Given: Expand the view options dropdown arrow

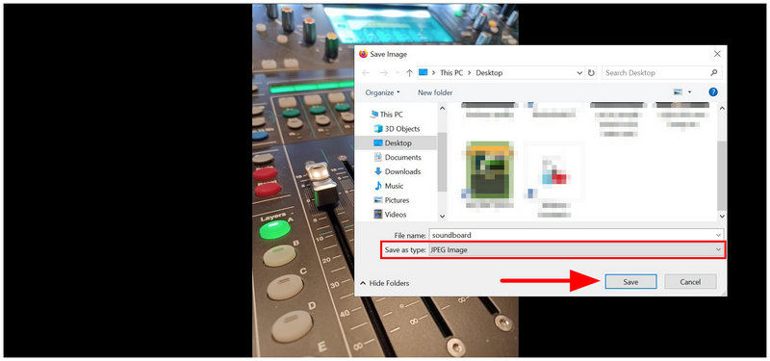Looking at the screenshot, I should tap(690, 92).
